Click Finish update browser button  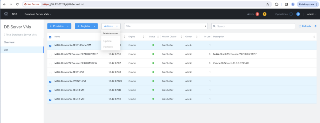pyautogui.click(x=308, y=4)
